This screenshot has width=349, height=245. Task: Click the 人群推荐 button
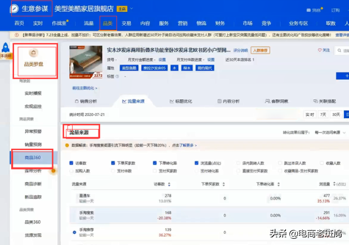(x=260, y=50)
